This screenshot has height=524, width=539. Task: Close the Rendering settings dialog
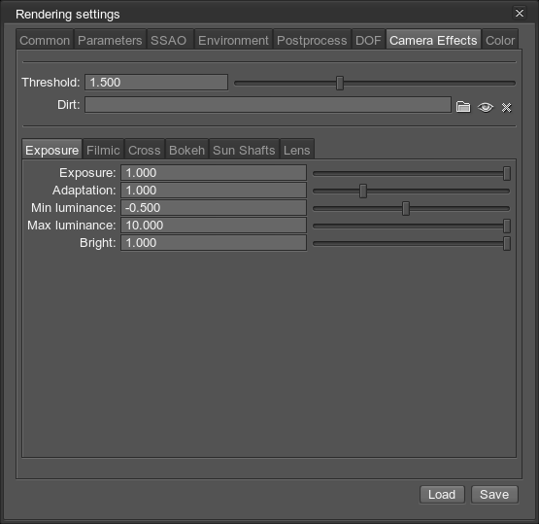pos(519,13)
